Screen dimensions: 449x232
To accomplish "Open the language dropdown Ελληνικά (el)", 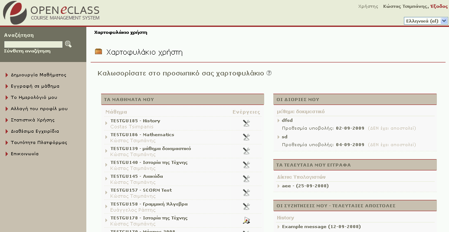I will [x=426, y=21].
